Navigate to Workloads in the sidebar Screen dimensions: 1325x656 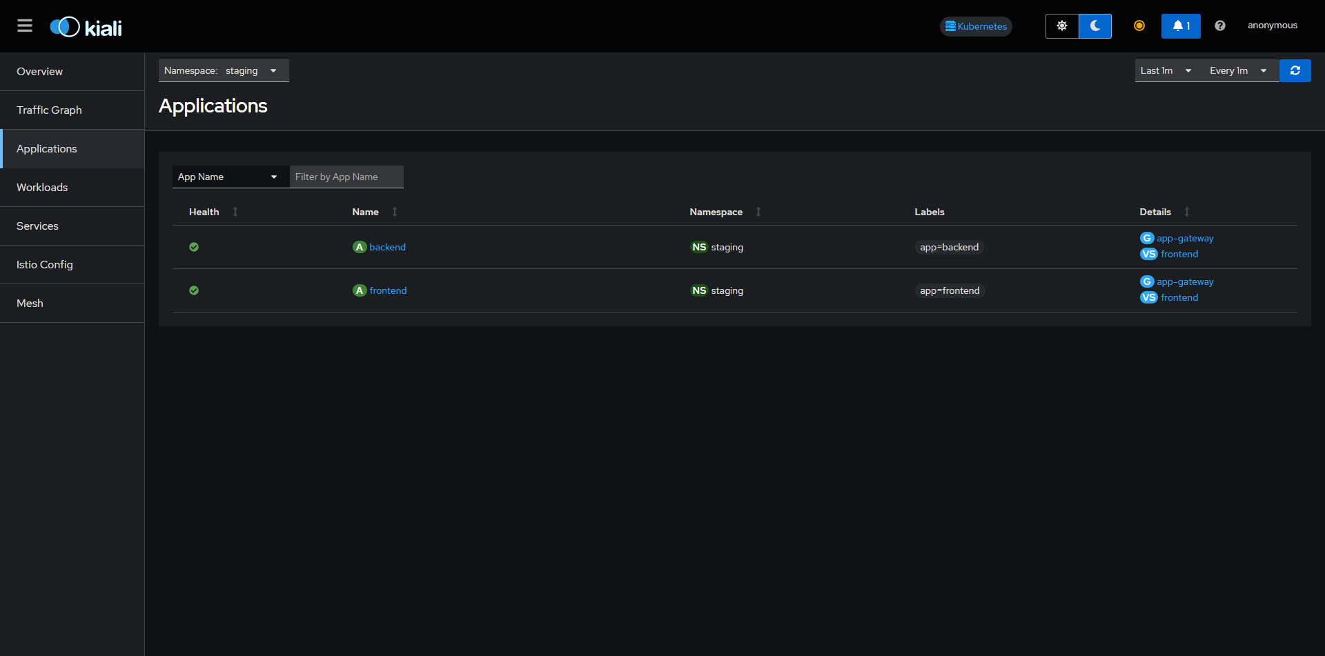coord(42,187)
